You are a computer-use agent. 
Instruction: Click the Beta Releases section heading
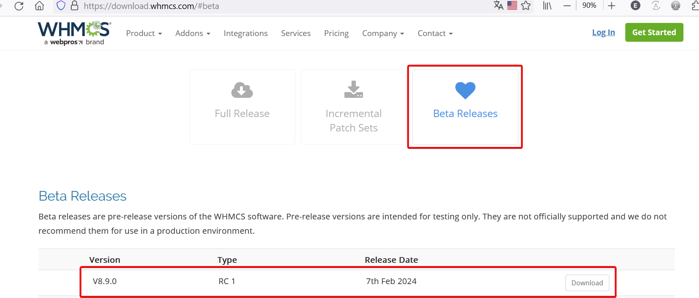(82, 196)
